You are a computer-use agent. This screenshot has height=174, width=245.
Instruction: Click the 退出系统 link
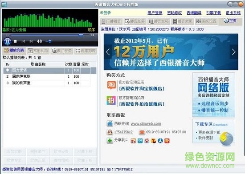point(233,13)
